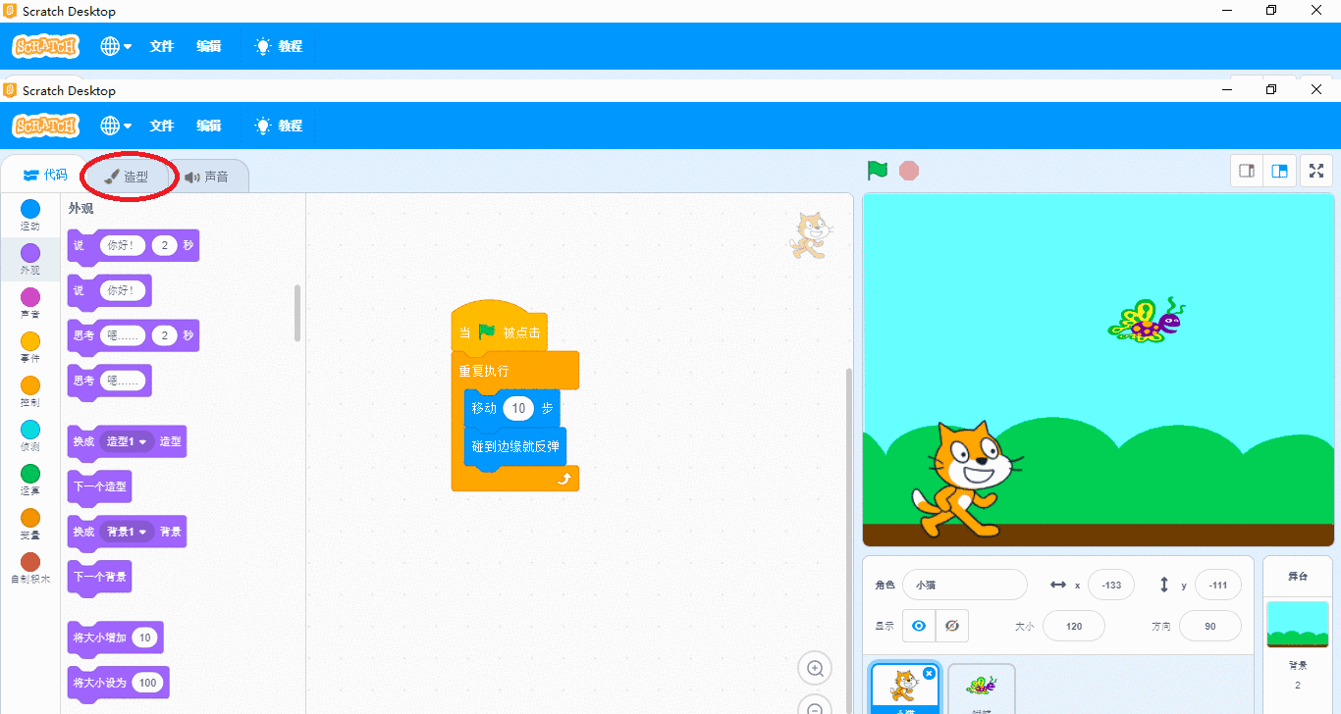Click Scratch logo in back window
This screenshot has height=714, width=1341.
tap(45, 46)
